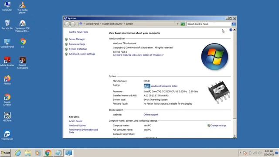Click System and Security breadcrumb segment

pyautogui.click(x=112, y=24)
